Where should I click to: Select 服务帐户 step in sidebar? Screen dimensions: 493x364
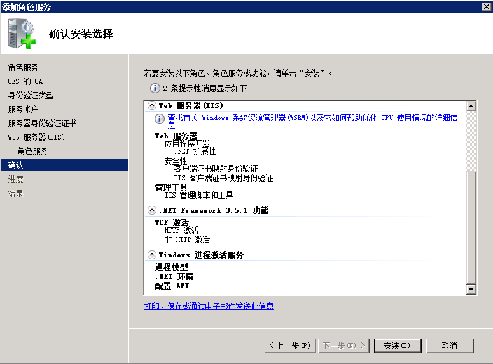pos(23,109)
